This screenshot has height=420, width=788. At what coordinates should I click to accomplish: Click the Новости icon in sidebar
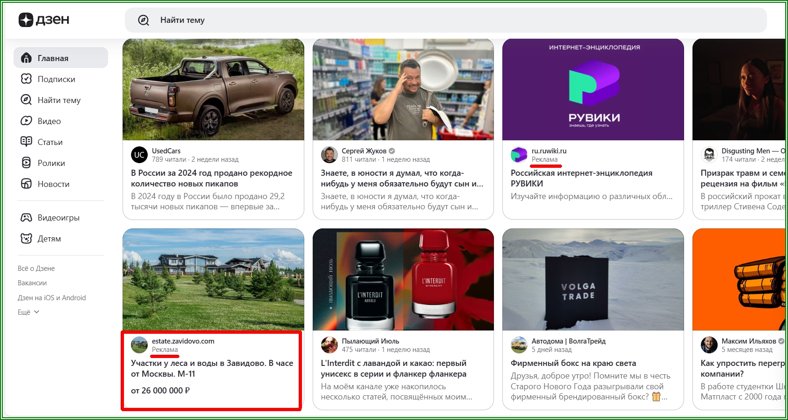(27, 184)
